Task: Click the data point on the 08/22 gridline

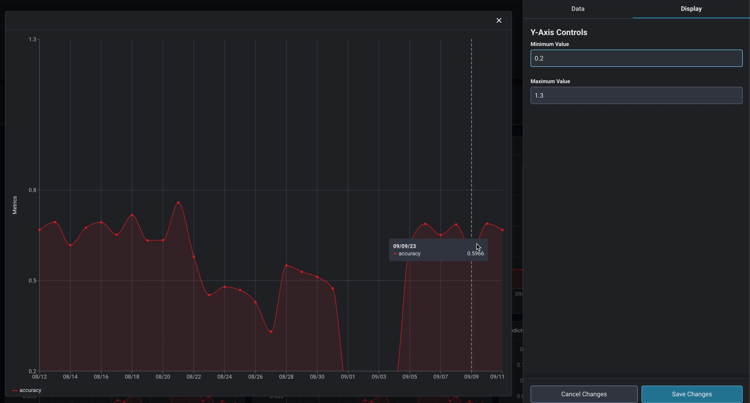Action: pyautogui.click(x=194, y=257)
